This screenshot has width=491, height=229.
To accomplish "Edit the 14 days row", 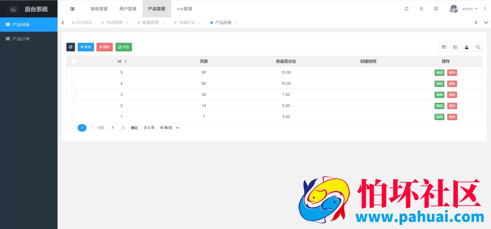I will tap(439, 106).
